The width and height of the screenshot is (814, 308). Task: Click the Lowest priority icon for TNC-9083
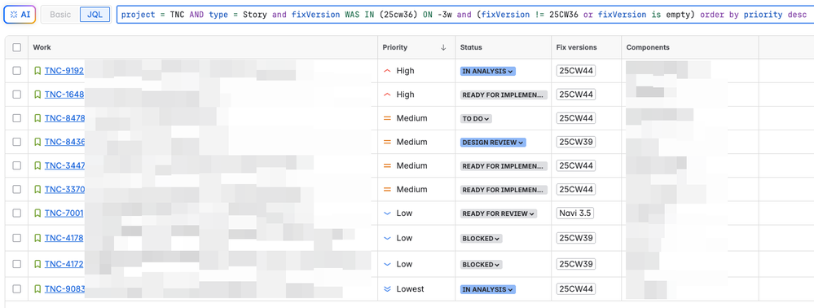coord(387,288)
